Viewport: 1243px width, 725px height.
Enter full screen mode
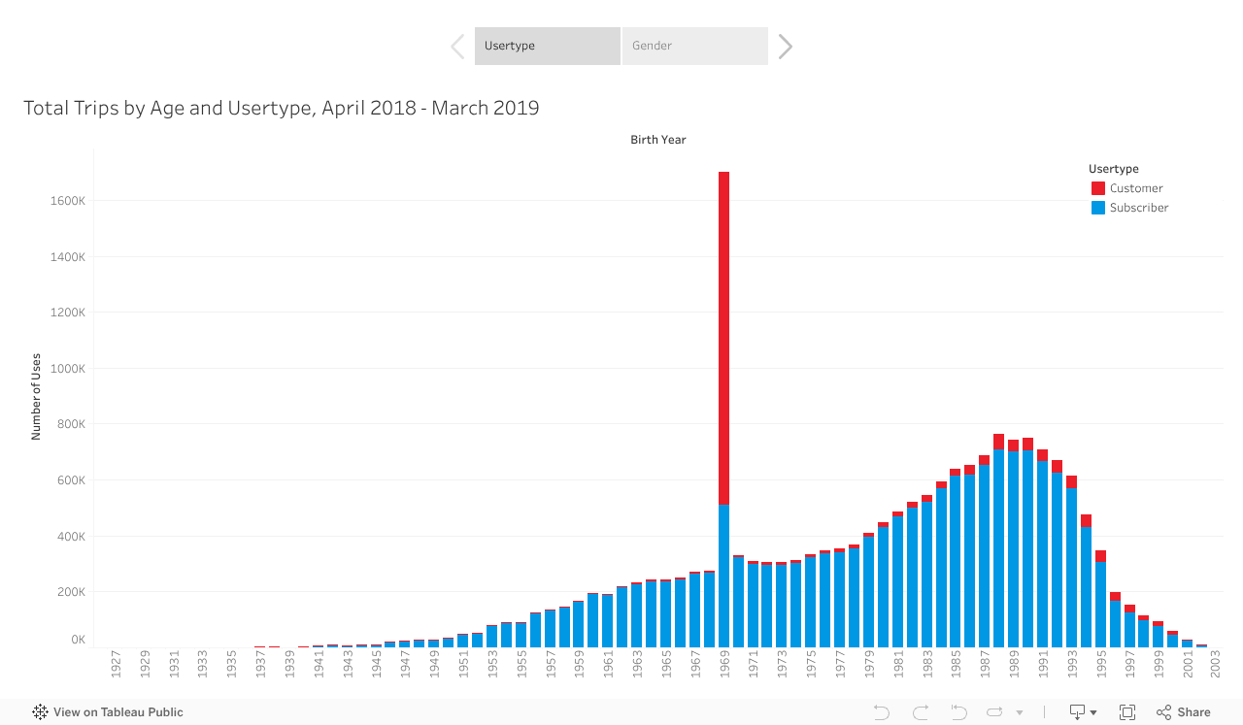click(1127, 712)
